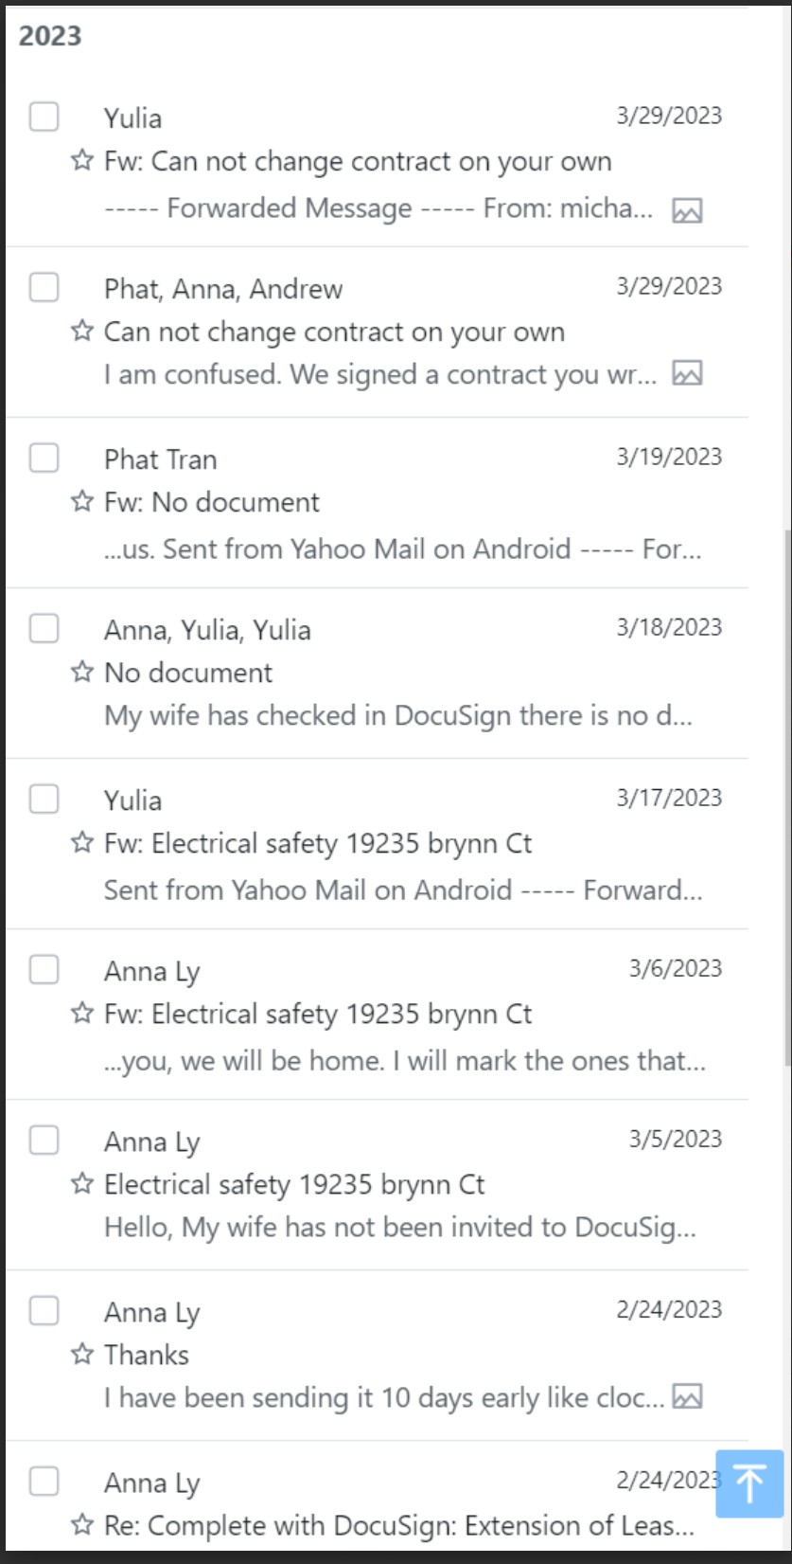Star the 'Thanks' email from Anna Ly
Image resolution: width=792 pixels, height=1564 pixels.
82,1355
